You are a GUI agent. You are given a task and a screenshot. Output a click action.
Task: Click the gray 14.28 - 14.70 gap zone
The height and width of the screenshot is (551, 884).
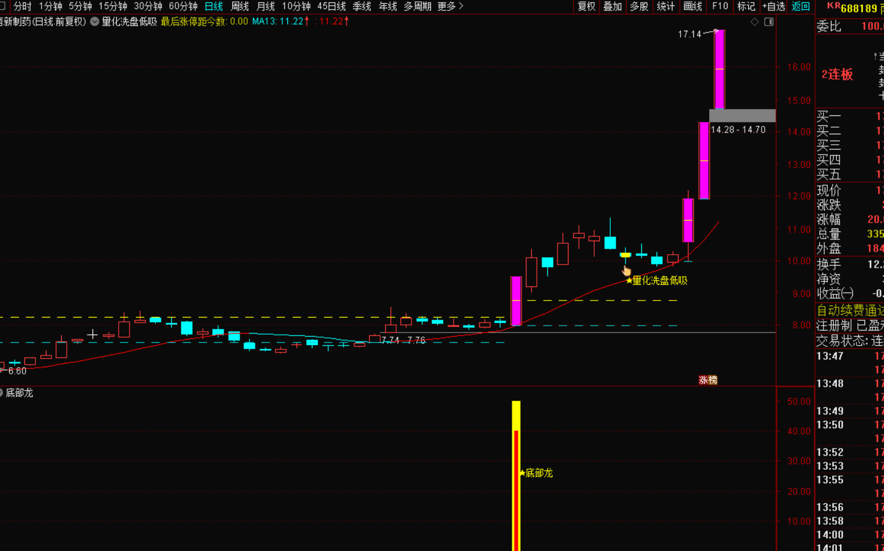(x=742, y=115)
